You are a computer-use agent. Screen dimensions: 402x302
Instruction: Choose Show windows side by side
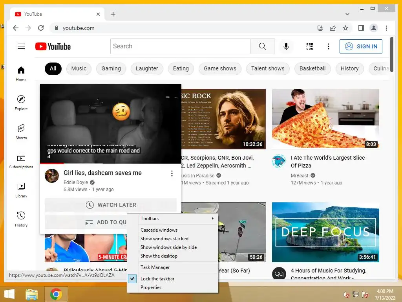[173, 247]
